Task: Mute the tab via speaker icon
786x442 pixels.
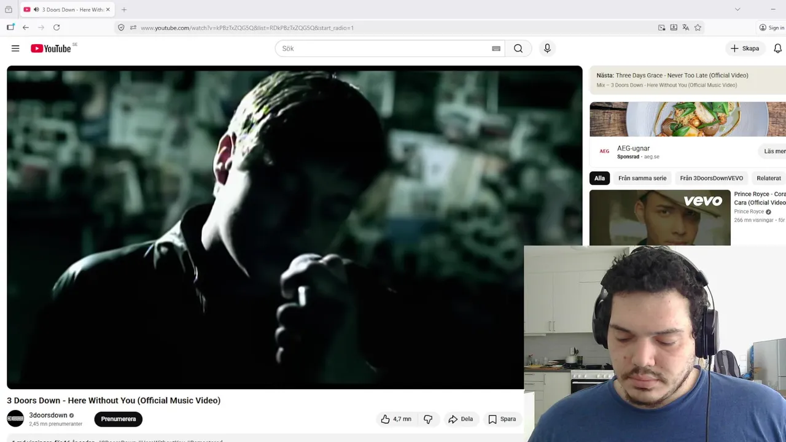Action: tap(36, 10)
